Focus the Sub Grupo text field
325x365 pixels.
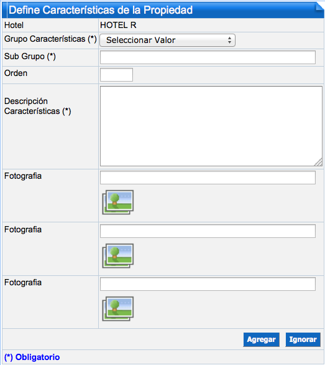tap(208, 57)
